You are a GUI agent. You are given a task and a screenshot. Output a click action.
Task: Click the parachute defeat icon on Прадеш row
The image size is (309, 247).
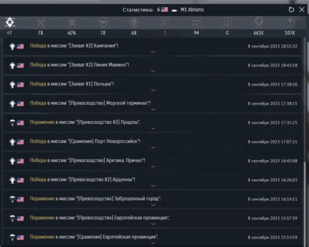coord(12,123)
